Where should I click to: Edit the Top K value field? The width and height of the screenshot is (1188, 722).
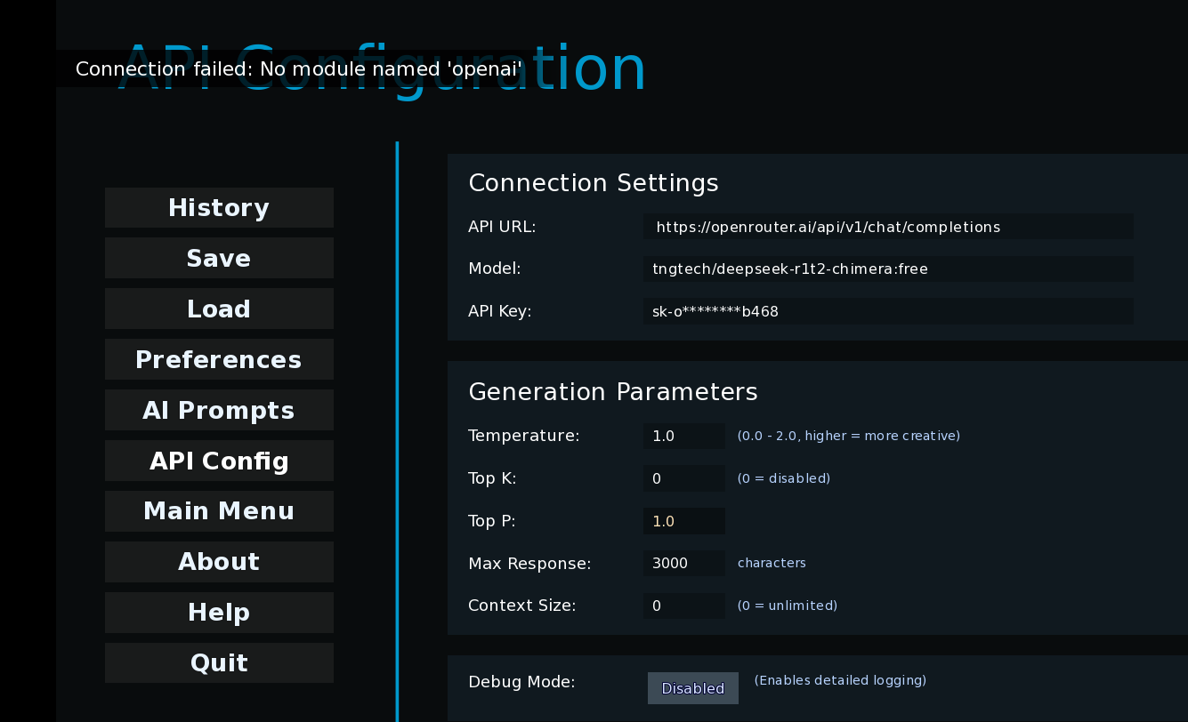[683, 478]
